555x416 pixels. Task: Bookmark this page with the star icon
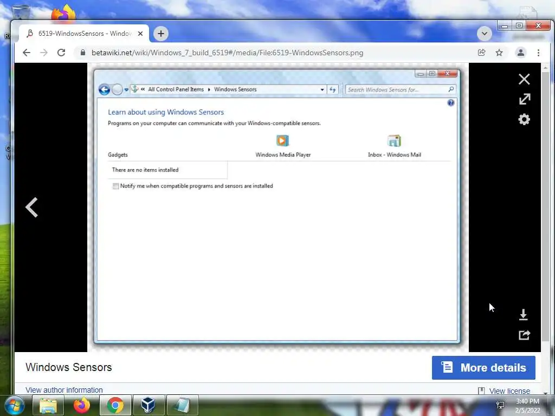(x=499, y=53)
